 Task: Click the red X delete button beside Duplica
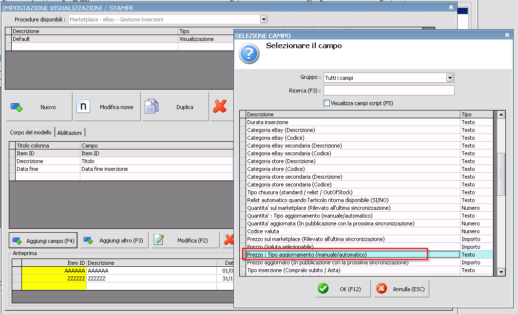point(220,106)
